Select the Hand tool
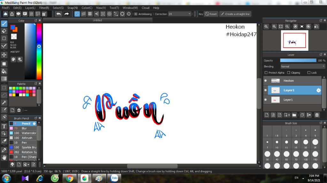Screen dimensions: 327x183 pyautogui.click(x=4, y=158)
